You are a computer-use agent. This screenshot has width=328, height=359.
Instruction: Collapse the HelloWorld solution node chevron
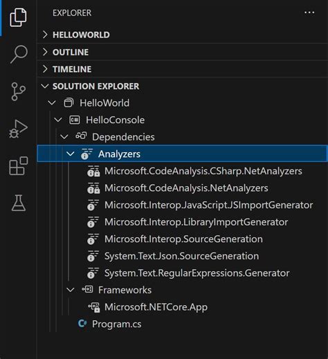[x=52, y=103]
